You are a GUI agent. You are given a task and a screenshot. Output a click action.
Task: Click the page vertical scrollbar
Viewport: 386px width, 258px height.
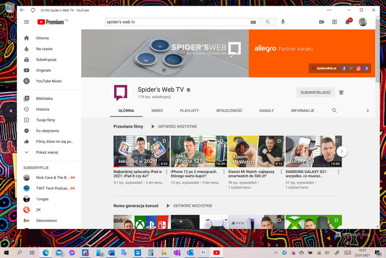pyautogui.click(x=378, y=51)
